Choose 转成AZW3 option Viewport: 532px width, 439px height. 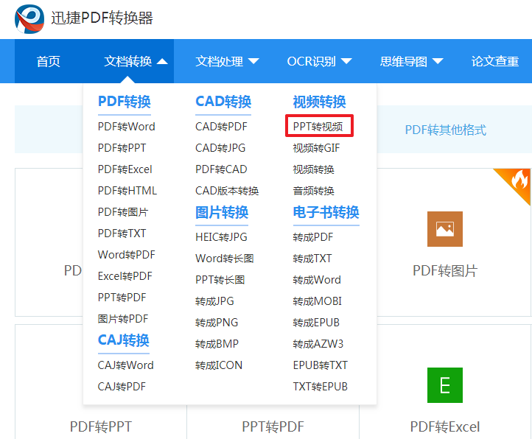(x=318, y=344)
